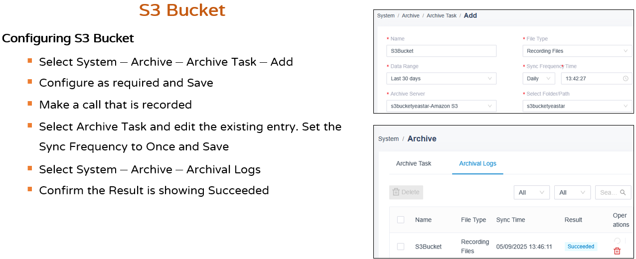This screenshot has height=259, width=636.
Task: Expand the Archive Server dropdown
Action: tap(441, 106)
